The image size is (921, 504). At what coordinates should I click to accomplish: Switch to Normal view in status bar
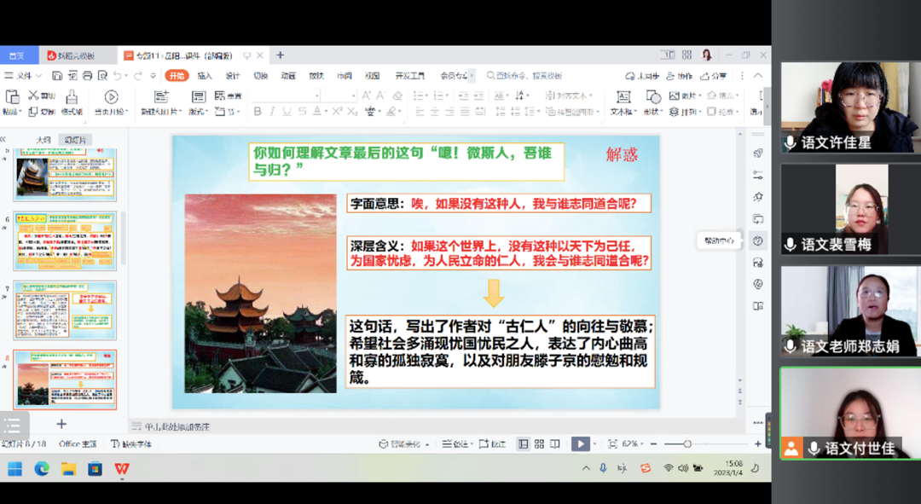[523, 444]
